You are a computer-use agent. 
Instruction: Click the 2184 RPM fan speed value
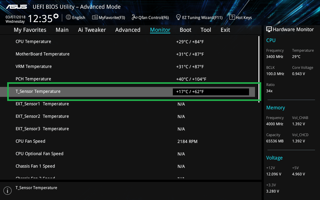187,141
